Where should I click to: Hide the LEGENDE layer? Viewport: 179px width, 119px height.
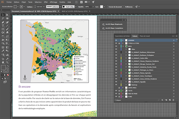coord(116,40)
